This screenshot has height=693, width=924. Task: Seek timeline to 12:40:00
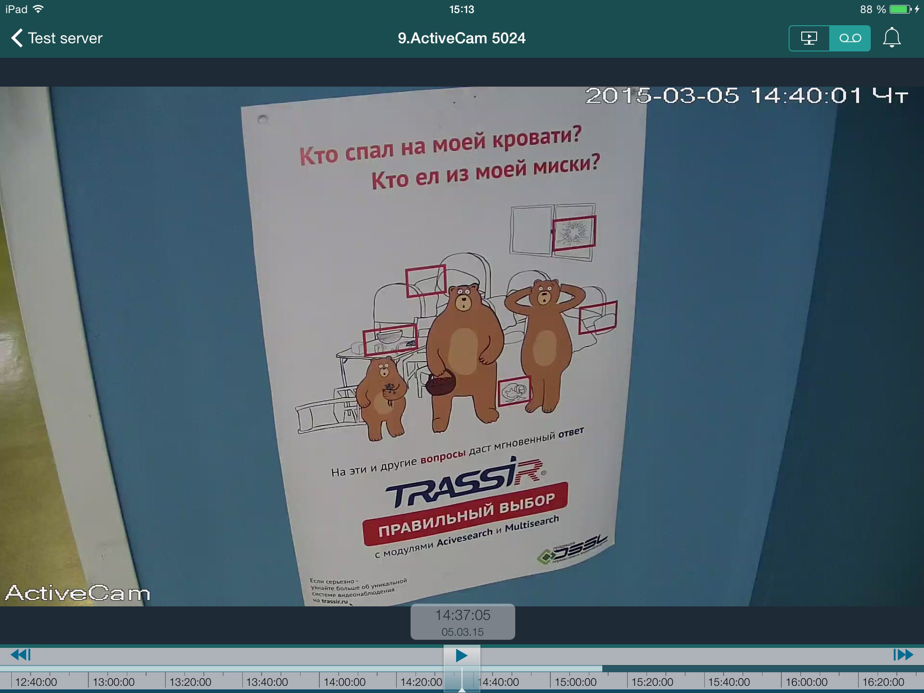[36, 682]
